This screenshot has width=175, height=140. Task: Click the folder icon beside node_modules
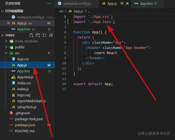point(11,41)
